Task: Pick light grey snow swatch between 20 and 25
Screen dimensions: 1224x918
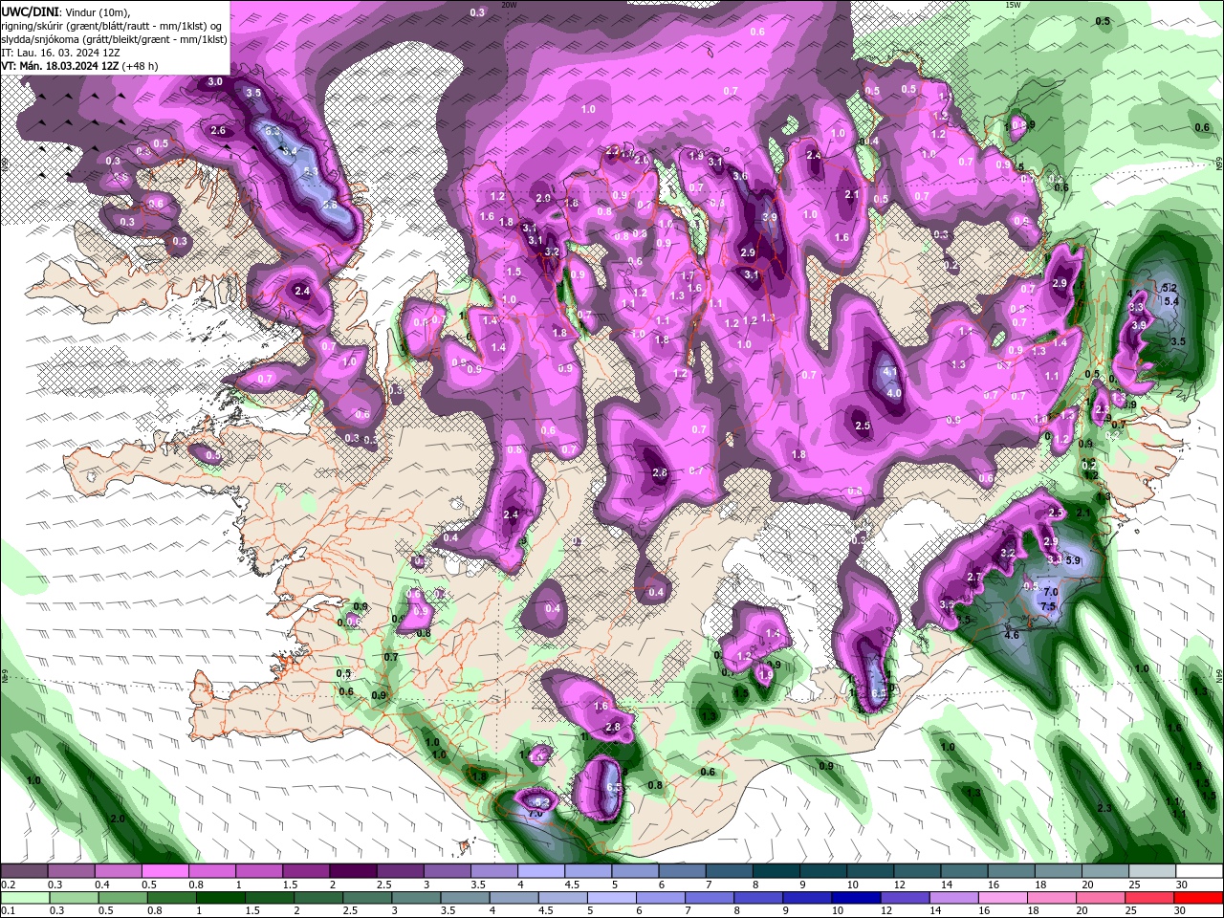Action: (1106, 871)
